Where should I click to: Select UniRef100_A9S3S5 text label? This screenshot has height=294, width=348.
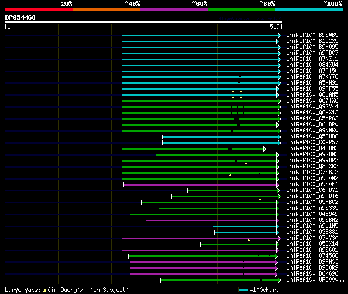click(312, 208)
